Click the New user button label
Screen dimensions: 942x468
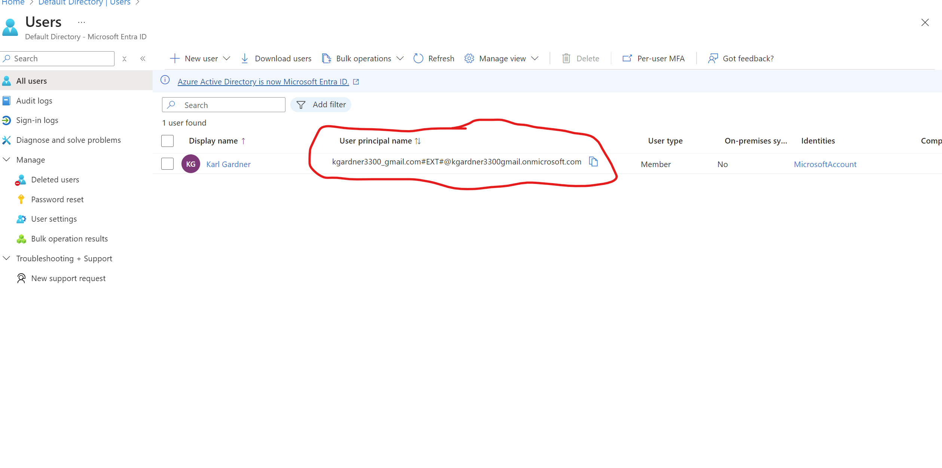coord(201,58)
